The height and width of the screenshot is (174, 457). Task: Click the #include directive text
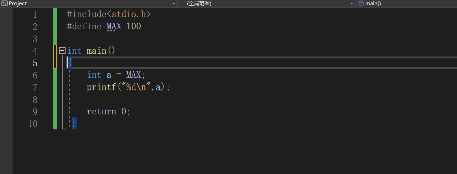pos(87,15)
